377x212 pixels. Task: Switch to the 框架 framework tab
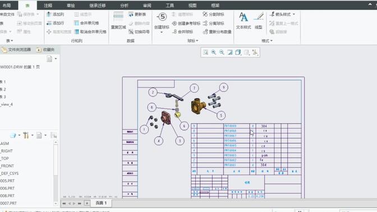215,5
